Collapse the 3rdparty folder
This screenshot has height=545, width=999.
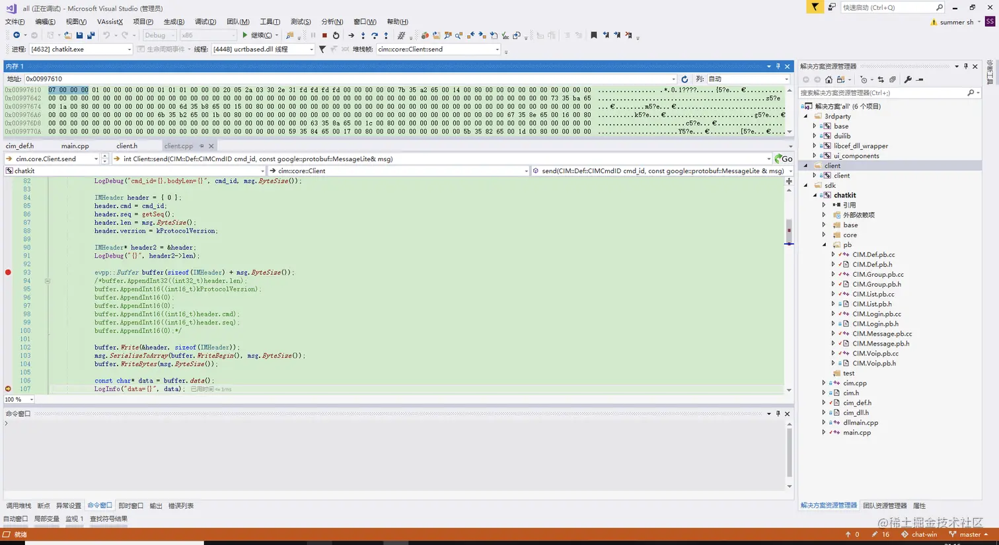point(806,116)
